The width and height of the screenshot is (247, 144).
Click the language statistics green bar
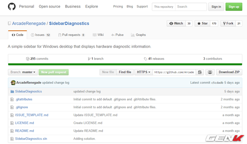click(x=125, y=64)
